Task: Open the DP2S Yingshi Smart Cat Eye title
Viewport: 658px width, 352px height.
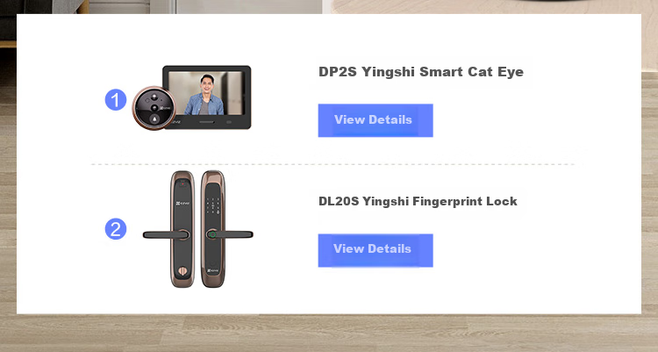Action: [421, 72]
